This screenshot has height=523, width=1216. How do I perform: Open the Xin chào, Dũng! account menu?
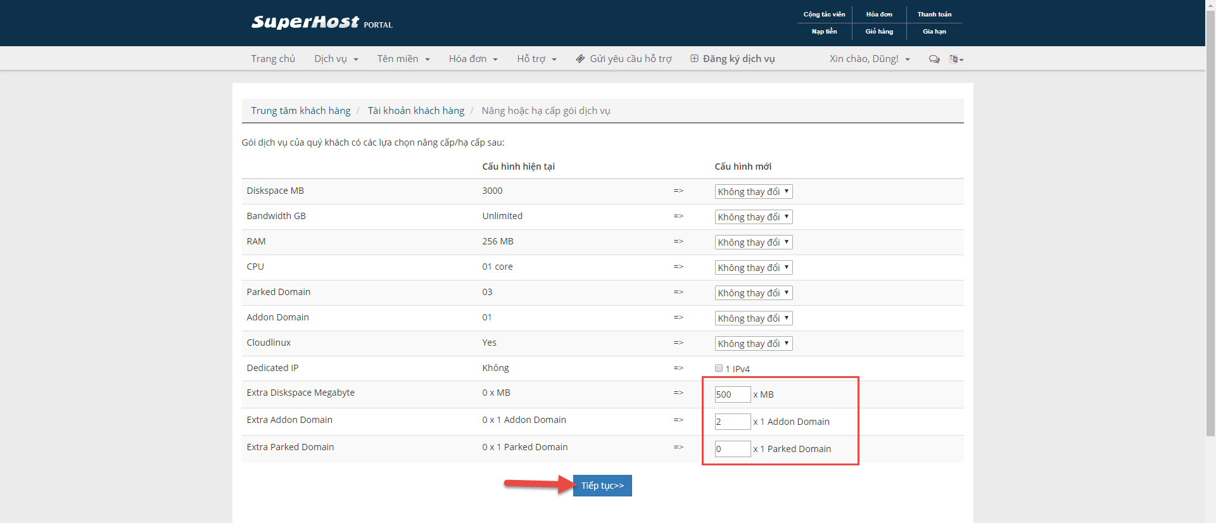pos(869,59)
